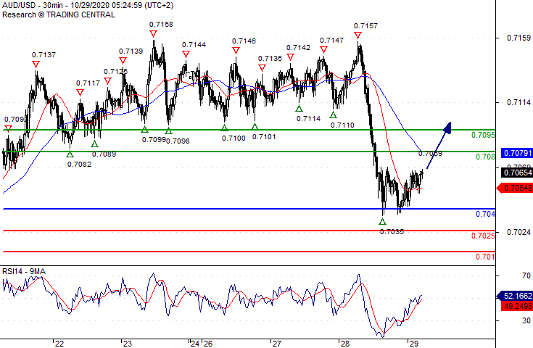This screenshot has width=533, height=348.
Task: Click the 0.7158 high price label
Action: pos(161,25)
